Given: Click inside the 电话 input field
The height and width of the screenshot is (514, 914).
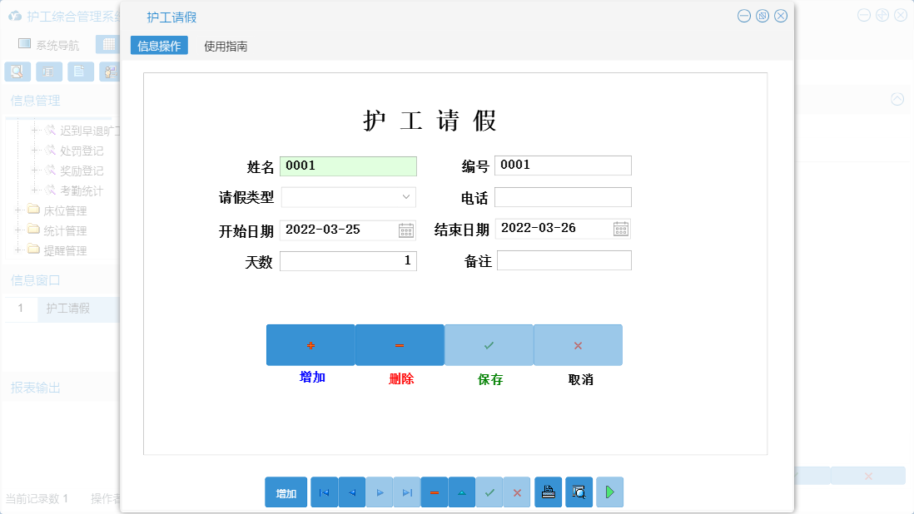Looking at the screenshot, I should [563, 197].
